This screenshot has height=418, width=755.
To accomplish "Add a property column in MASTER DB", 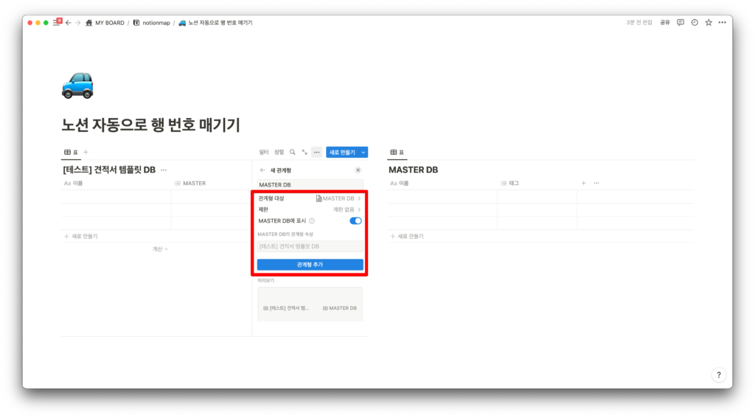I will [x=584, y=183].
